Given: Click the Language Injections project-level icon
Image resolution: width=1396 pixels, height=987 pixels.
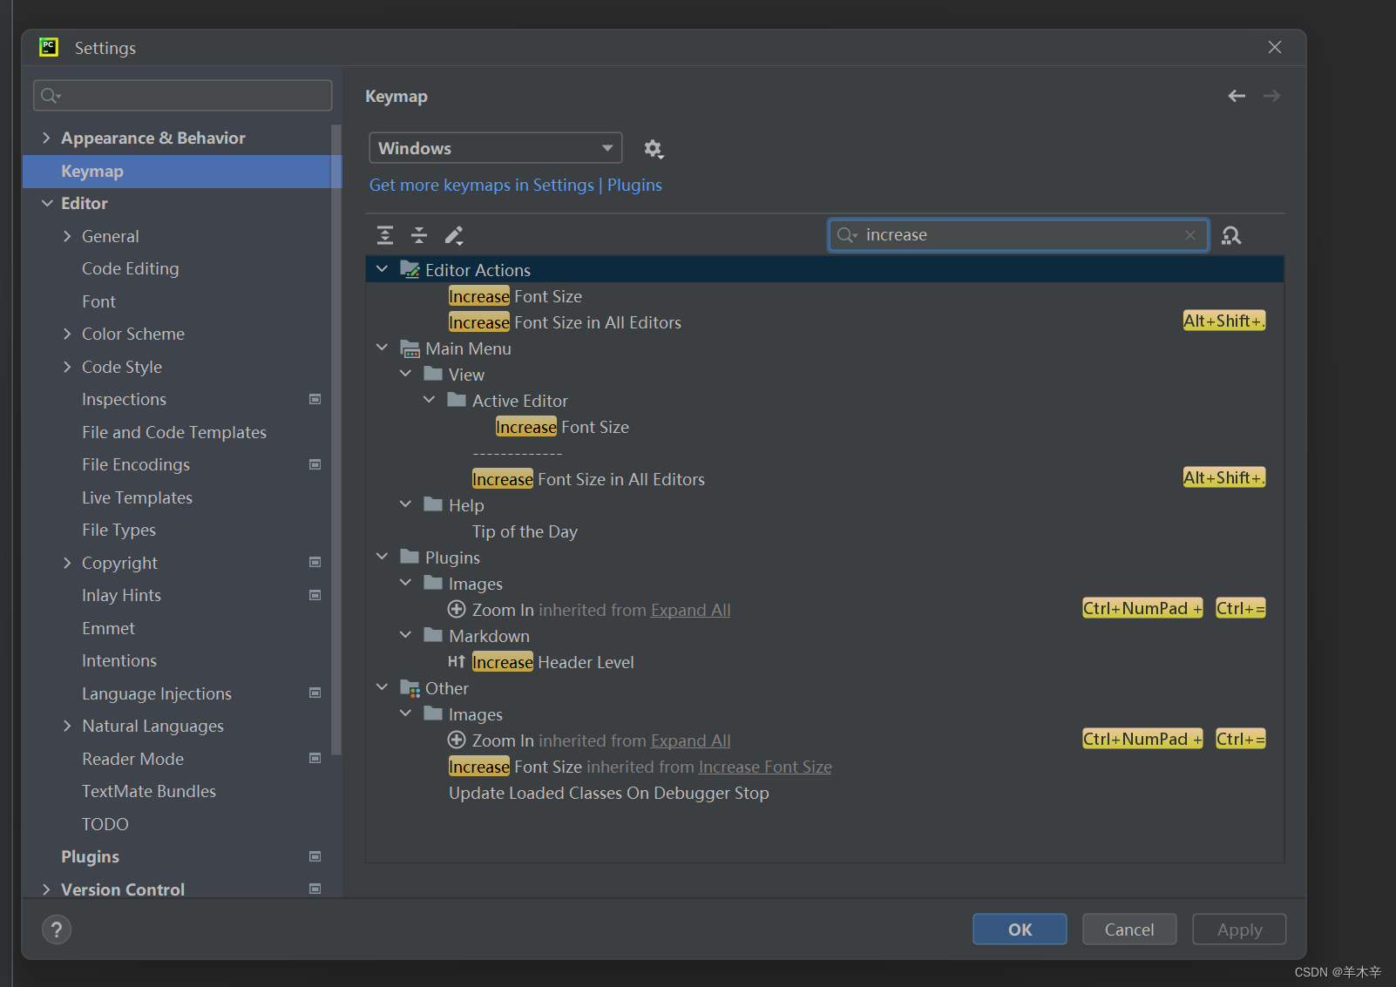Looking at the screenshot, I should [315, 693].
